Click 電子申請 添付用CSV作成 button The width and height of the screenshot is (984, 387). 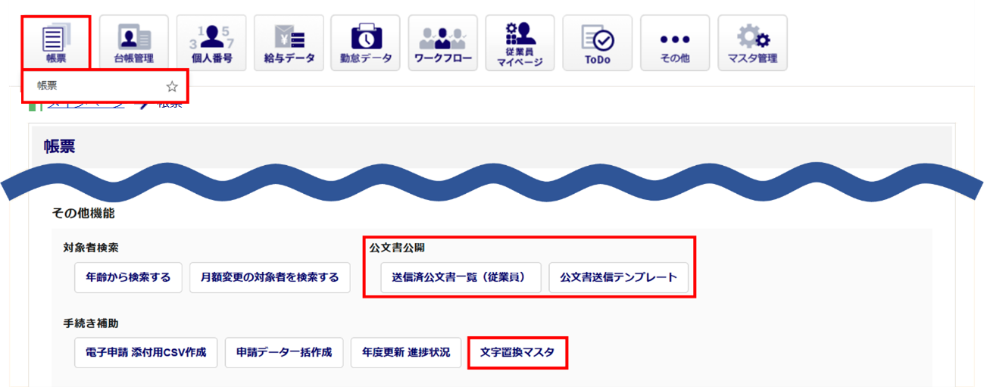[146, 353]
